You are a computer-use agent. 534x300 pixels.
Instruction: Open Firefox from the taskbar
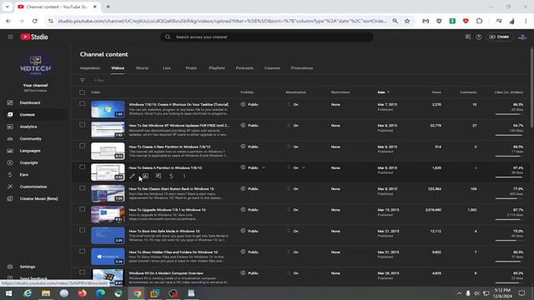pyautogui.click(x=82, y=293)
